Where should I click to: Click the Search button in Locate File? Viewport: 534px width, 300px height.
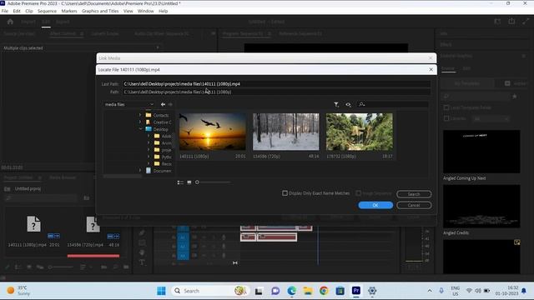pyautogui.click(x=414, y=194)
